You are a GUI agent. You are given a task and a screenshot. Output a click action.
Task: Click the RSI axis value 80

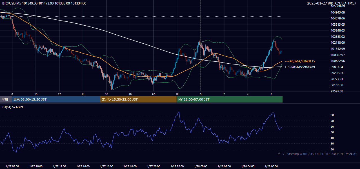(x=332, y=115)
